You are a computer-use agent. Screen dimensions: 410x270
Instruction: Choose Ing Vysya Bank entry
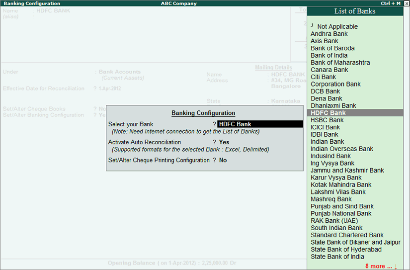[332, 163]
